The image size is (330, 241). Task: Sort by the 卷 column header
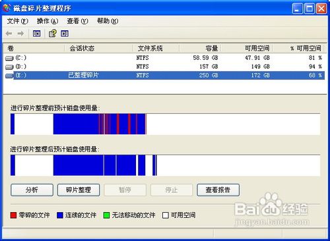pos(34,48)
